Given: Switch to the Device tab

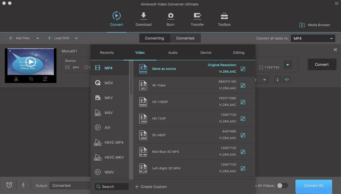Looking at the screenshot, I should (x=206, y=52).
